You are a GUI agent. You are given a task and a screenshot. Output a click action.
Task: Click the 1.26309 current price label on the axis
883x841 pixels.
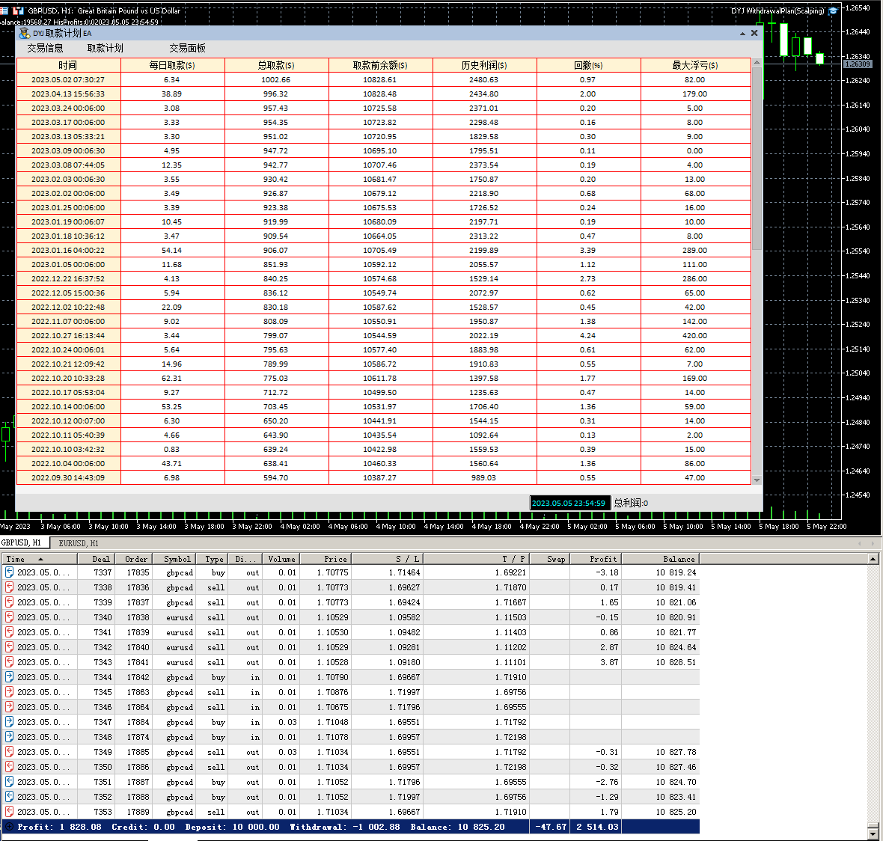pos(857,64)
